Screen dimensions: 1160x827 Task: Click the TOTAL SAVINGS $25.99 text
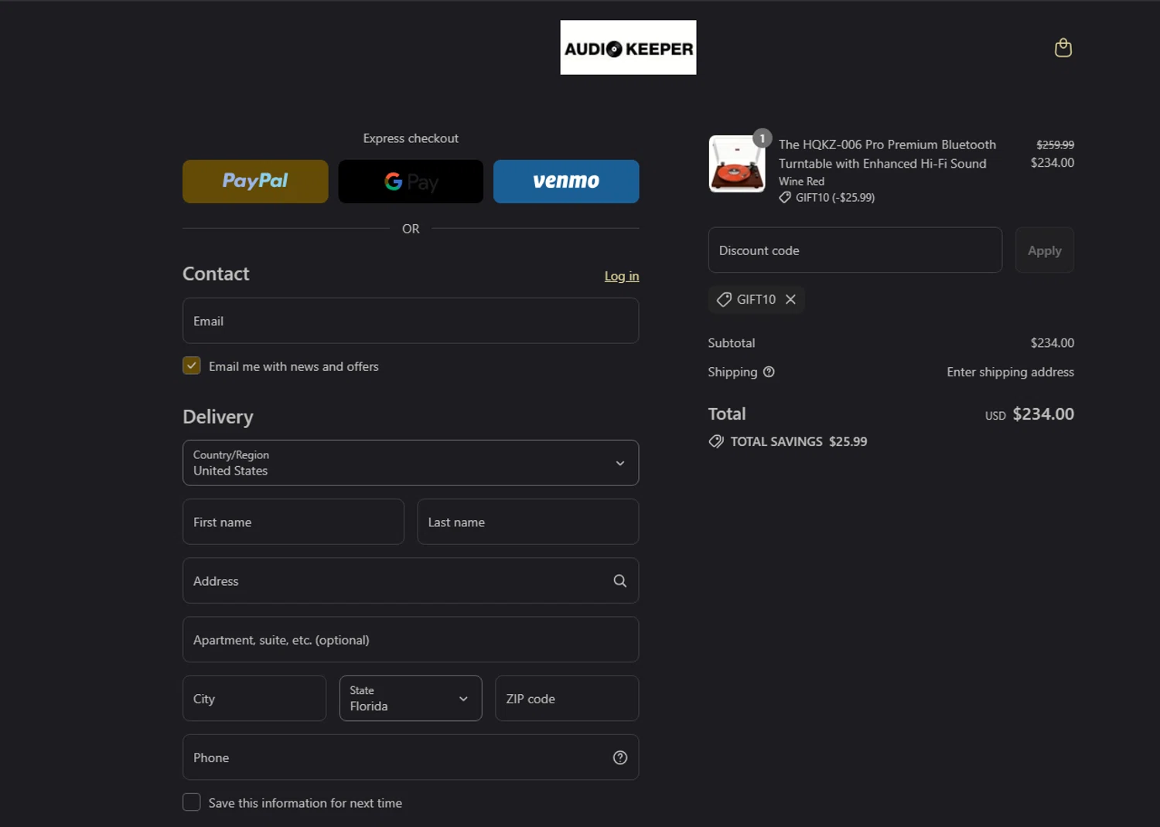pyautogui.click(x=798, y=441)
